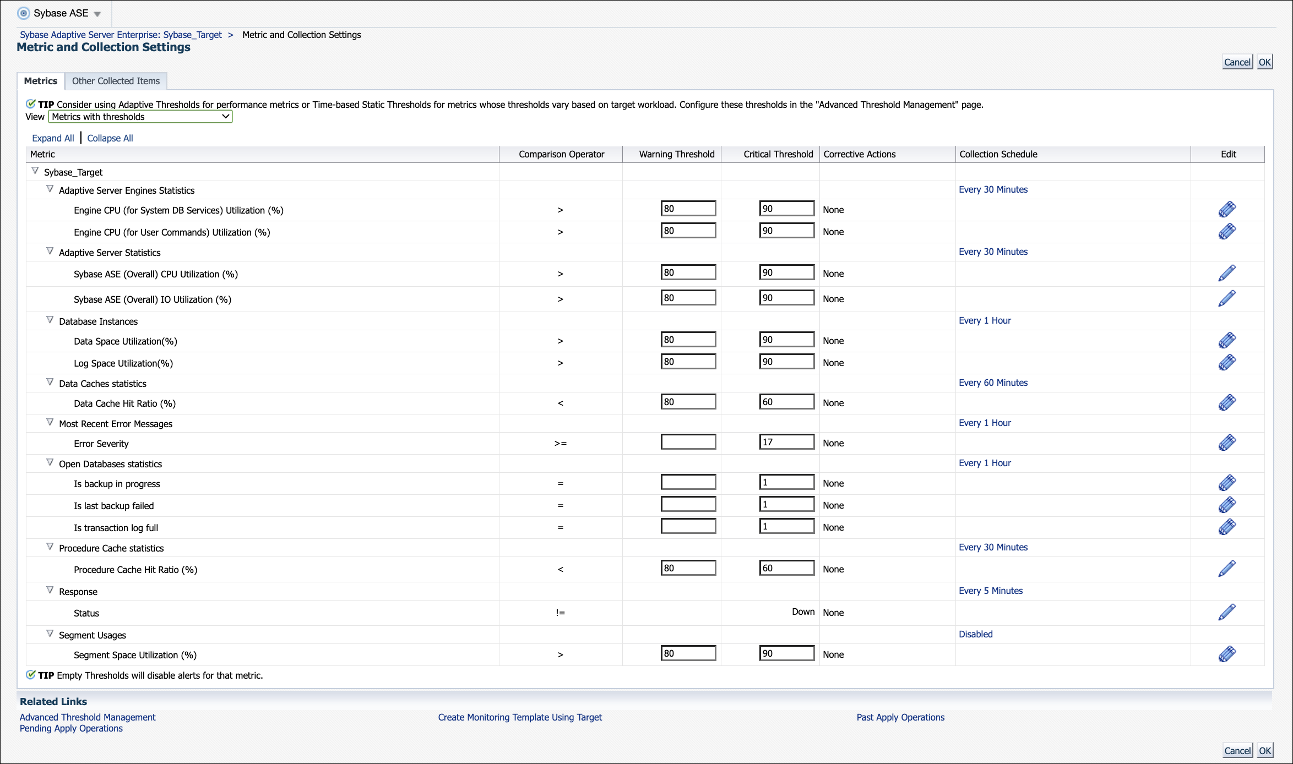The height and width of the screenshot is (764, 1293).
Task: Open Pending Apply Operations link
Action: (71, 728)
